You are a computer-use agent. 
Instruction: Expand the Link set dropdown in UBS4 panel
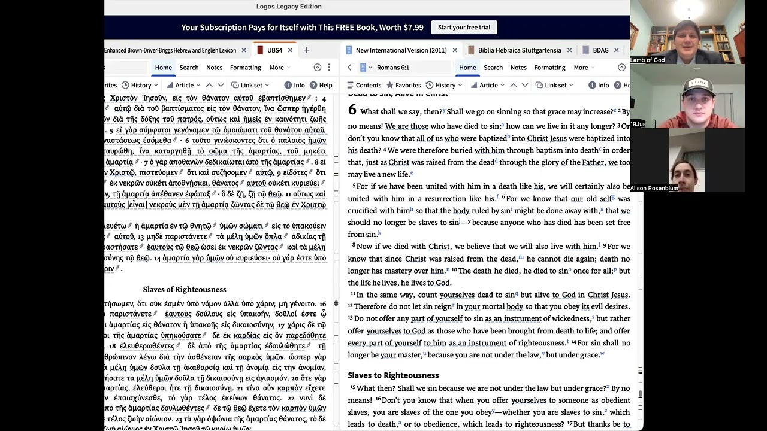point(267,85)
